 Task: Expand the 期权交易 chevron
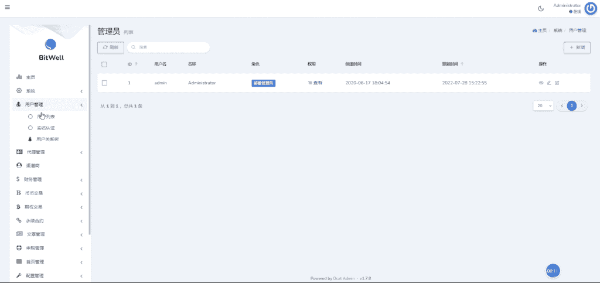(81, 207)
